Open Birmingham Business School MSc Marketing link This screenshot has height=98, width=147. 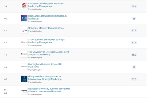click(45, 66)
